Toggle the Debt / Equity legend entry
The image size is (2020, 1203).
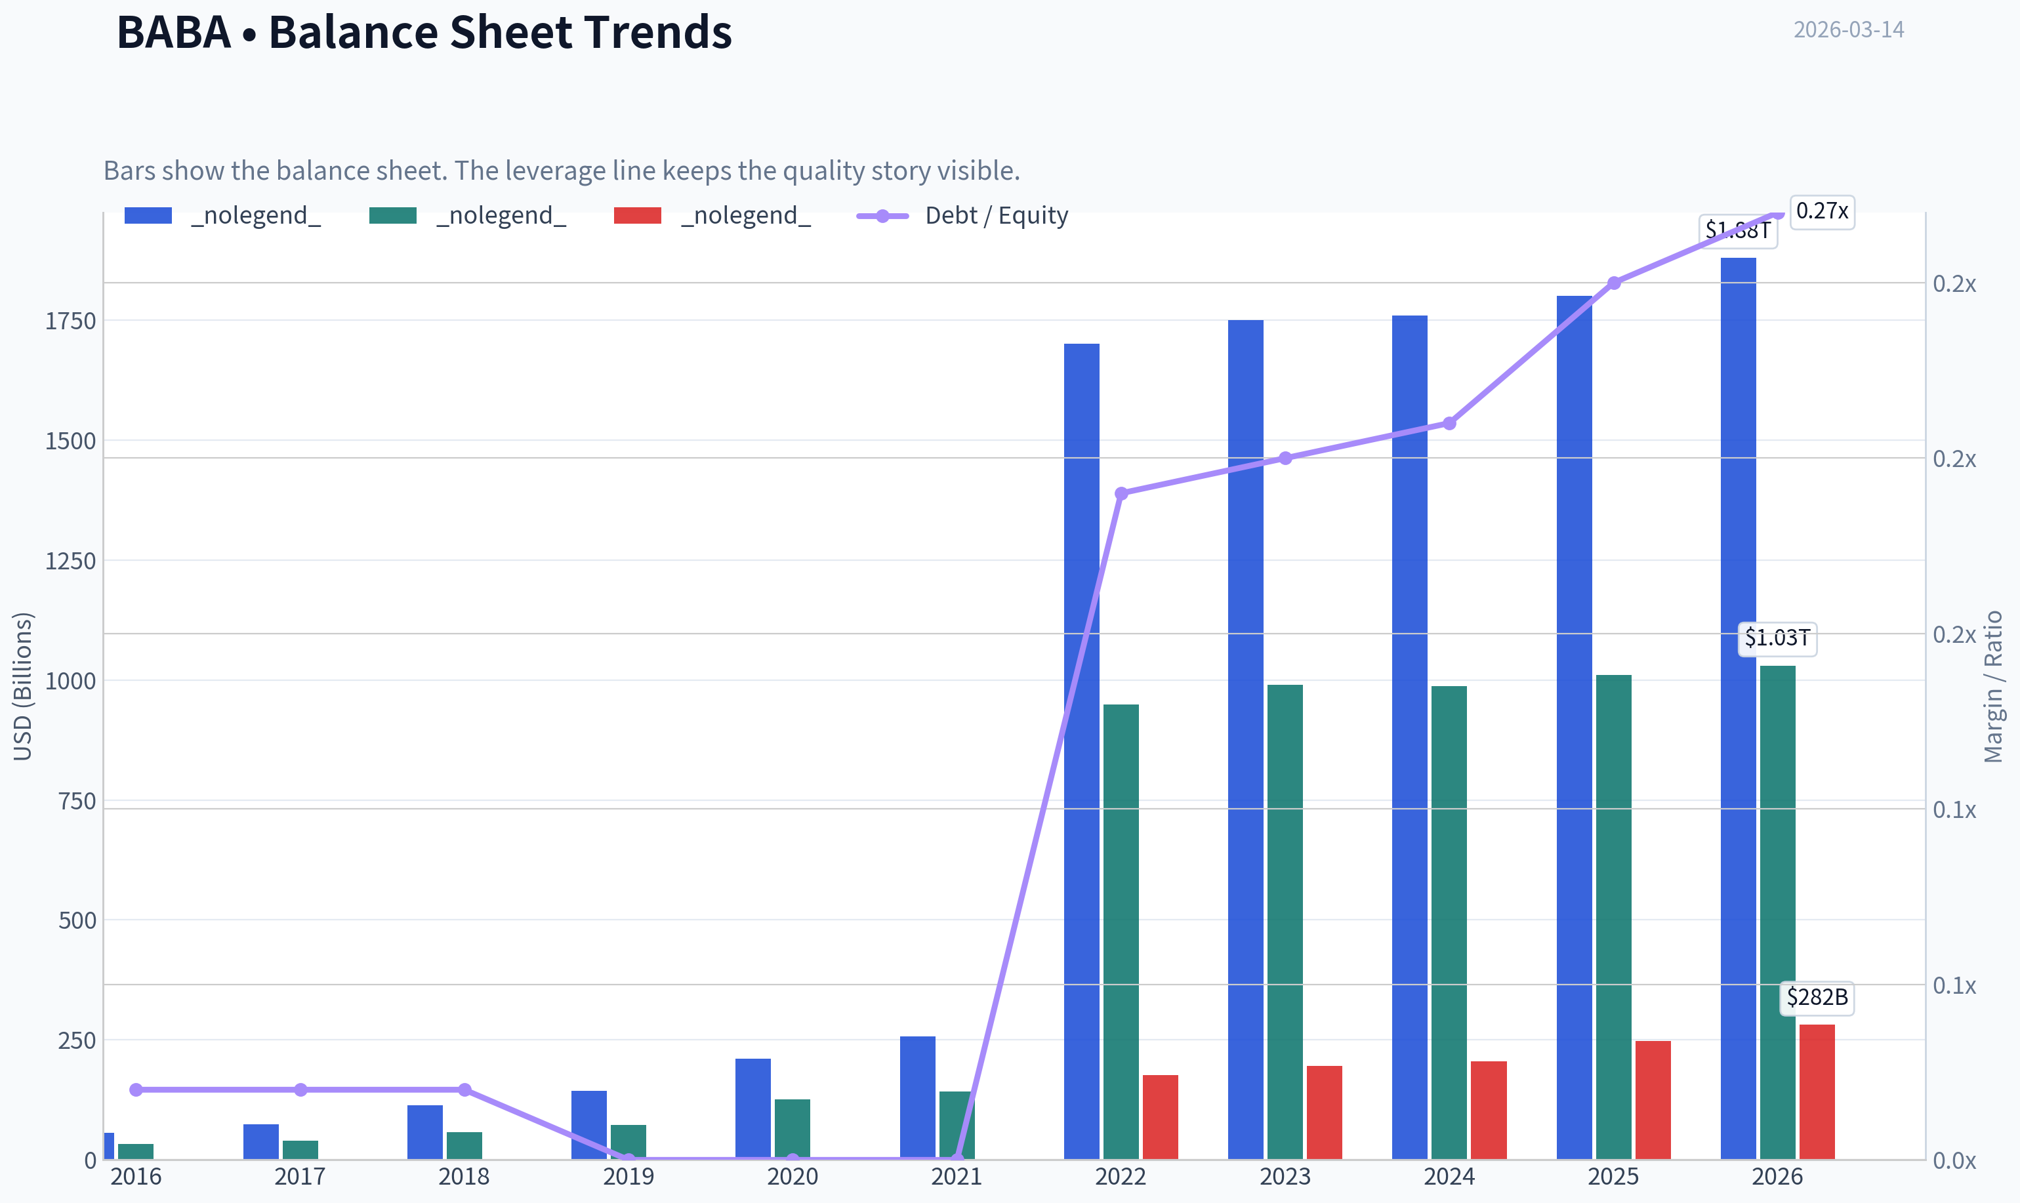point(962,216)
